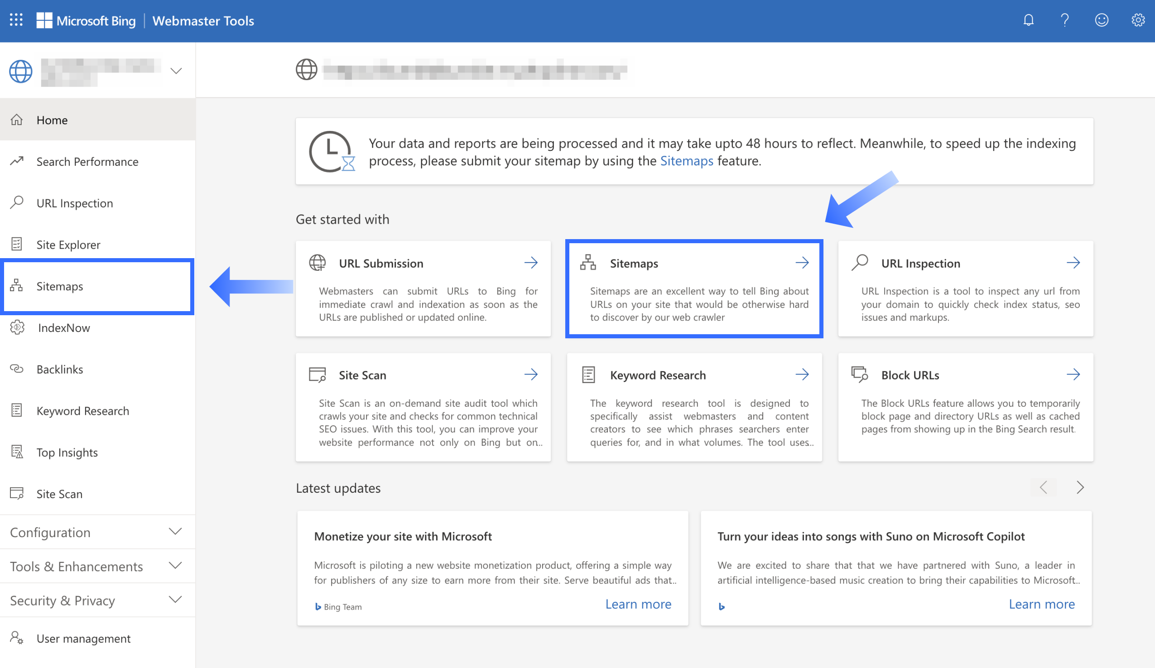Click the URL Submission card arrow
Viewport: 1155px width, 668px height.
[x=531, y=263]
